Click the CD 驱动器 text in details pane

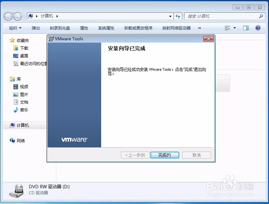(39, 193)
